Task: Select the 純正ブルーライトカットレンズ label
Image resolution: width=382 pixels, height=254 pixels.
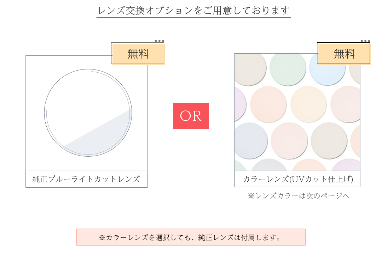Action: pyautogui.click(x=86, y=179)
